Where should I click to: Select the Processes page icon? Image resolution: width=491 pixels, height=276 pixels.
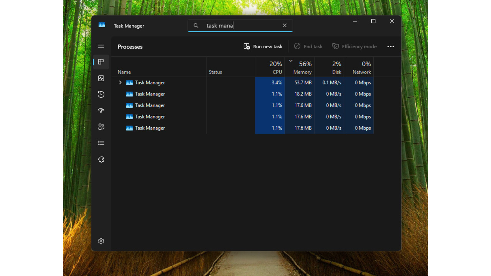(x=101, y=62)
